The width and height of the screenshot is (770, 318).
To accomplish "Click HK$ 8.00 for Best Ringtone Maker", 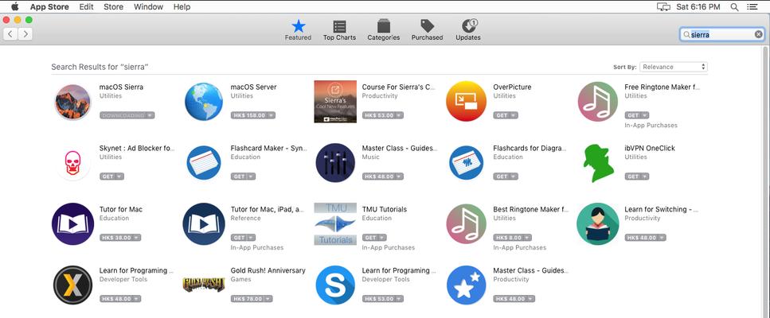I will (x=512, y=238).
